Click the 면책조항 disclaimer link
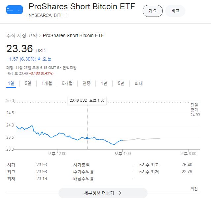 point(69,68)
